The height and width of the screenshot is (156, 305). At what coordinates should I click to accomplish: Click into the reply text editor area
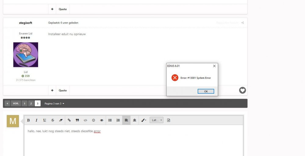pyautogui.click(x=134, y=140)
